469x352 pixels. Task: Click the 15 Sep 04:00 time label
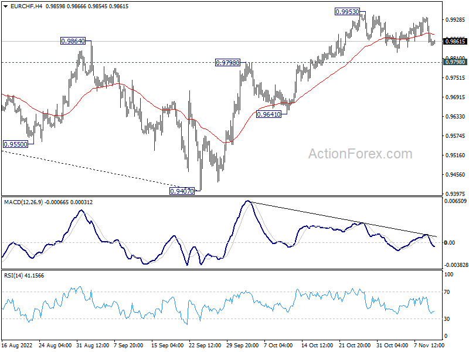167,345
